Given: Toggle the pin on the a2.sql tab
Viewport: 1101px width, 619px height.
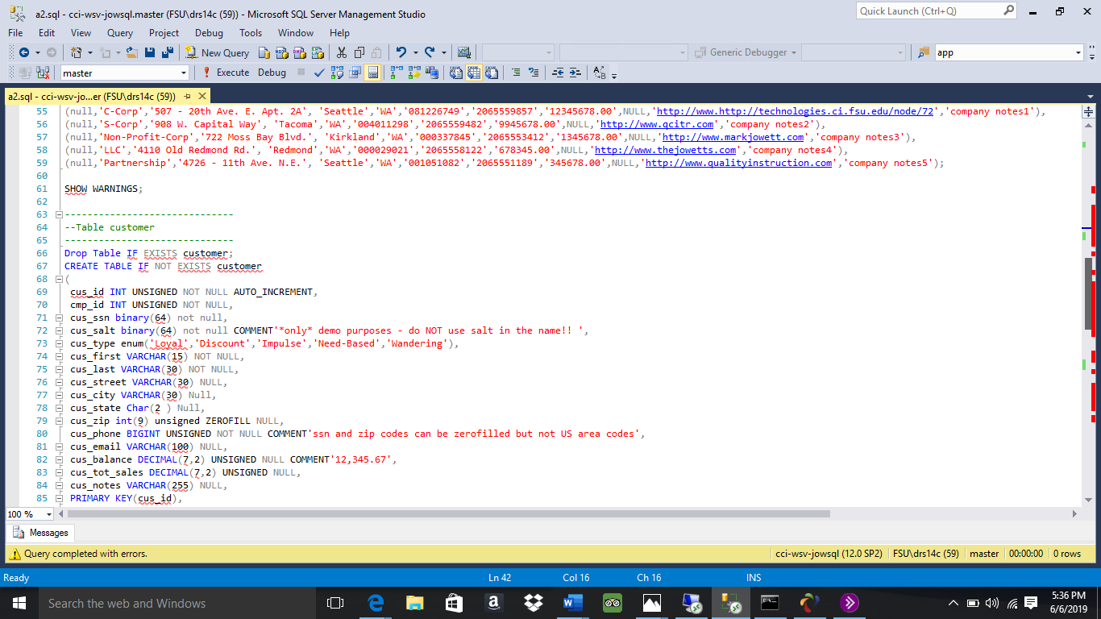Looking at the screenshot, I should click(187, 96).
